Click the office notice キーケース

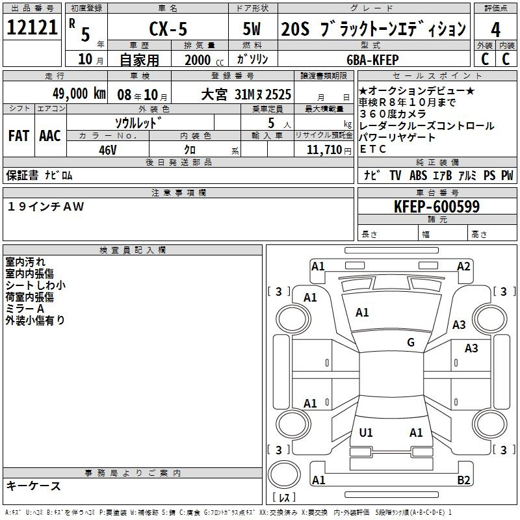[x=34, y=486]
